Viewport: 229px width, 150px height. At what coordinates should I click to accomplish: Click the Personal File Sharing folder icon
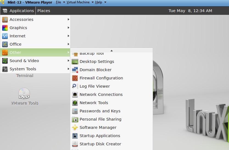(75, 119)
